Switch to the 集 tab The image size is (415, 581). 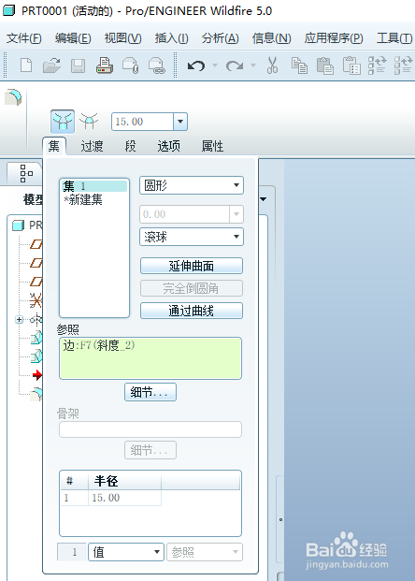(x=54, y=146)
